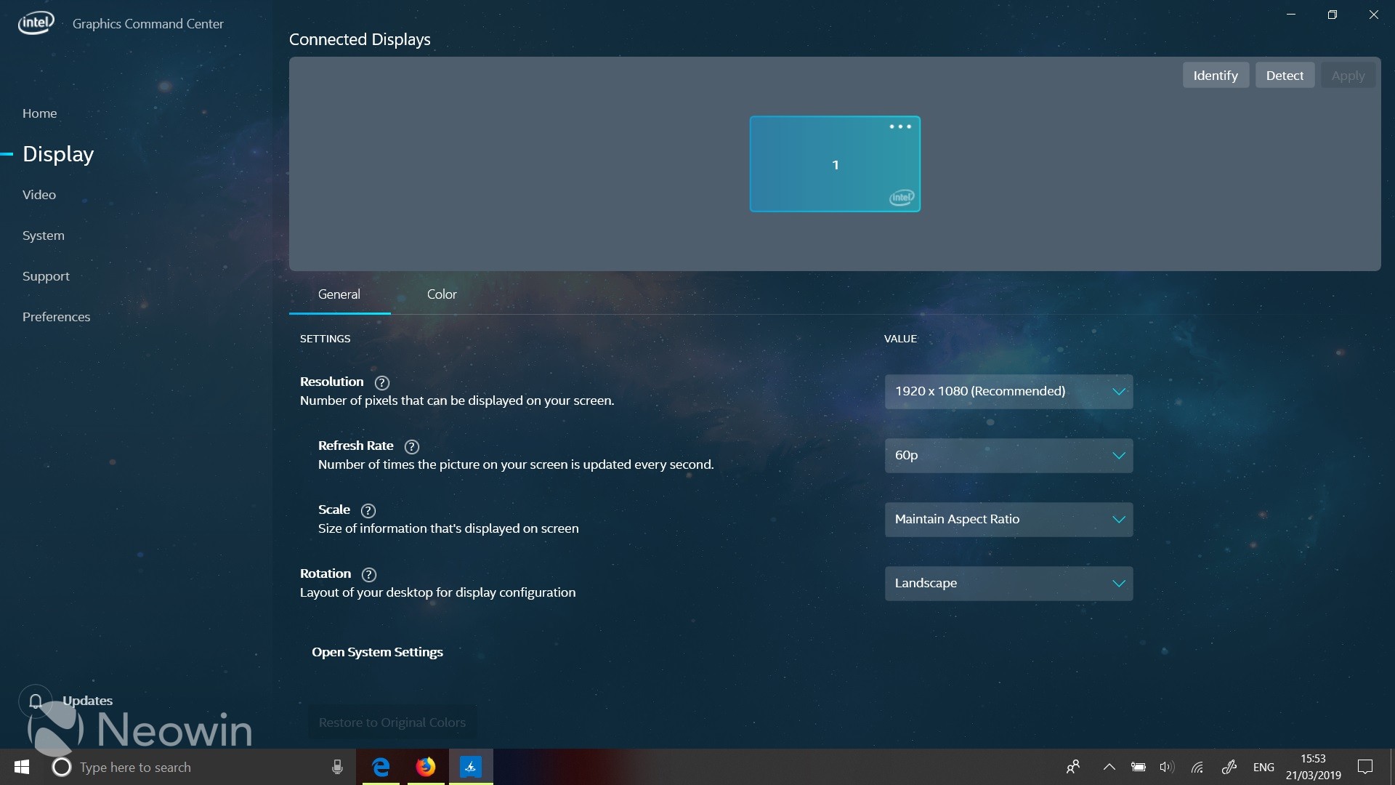Click the Intel logo in the top-left corner

pos(36,22)
